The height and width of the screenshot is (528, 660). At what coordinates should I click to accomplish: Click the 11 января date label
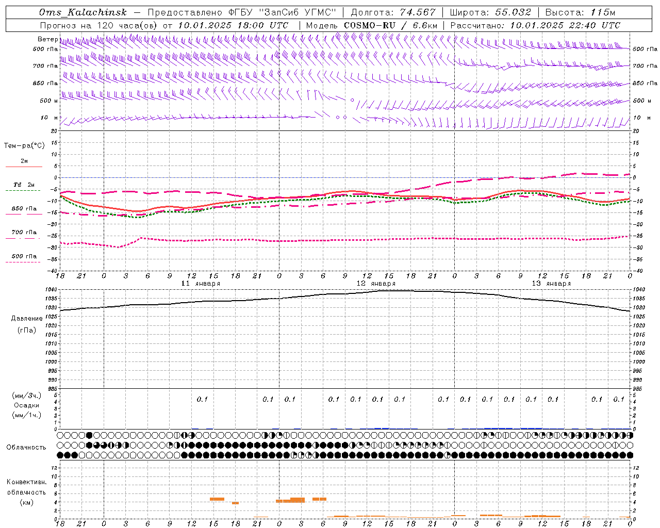(x=201, y=284)
